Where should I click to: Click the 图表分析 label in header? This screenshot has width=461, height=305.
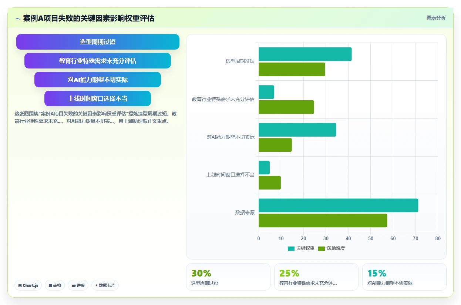[436, 18]
